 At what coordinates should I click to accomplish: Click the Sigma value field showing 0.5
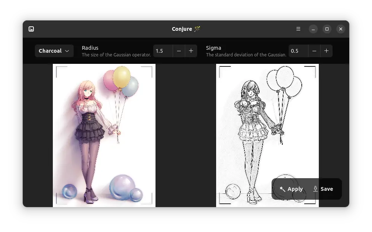coord(298,51)
